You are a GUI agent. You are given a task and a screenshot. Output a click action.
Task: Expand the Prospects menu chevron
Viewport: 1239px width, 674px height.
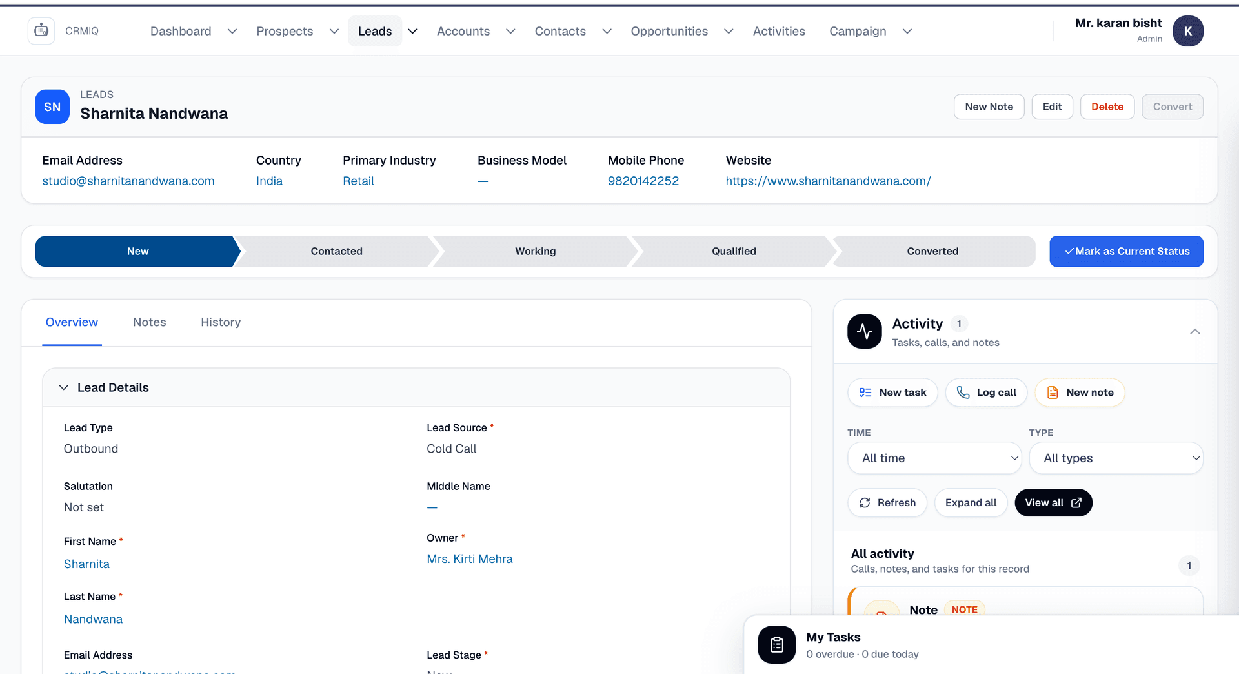[334, 31]
